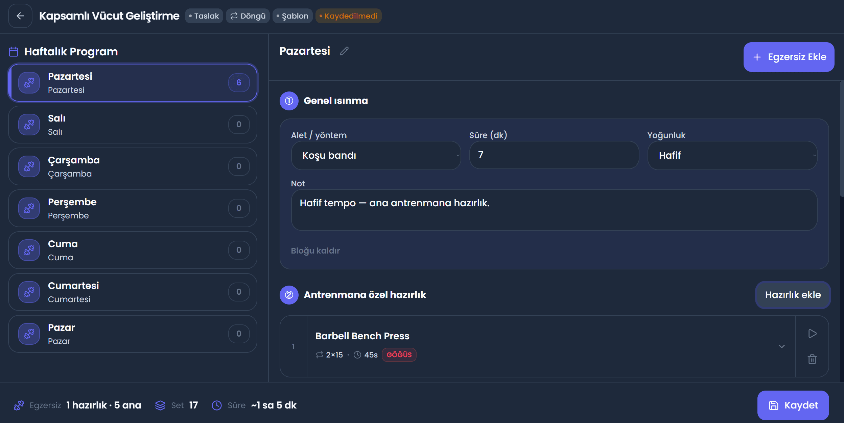Image resolution: width=844 pixels, height=423 pixels.
Task: Click the Hazırlık ekle button
Action: coord(793,295)
